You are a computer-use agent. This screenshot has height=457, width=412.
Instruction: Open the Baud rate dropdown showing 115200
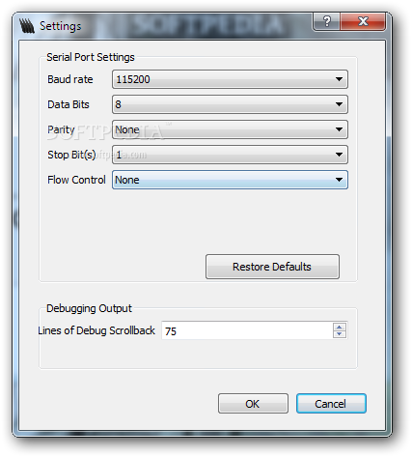(230, 79)
